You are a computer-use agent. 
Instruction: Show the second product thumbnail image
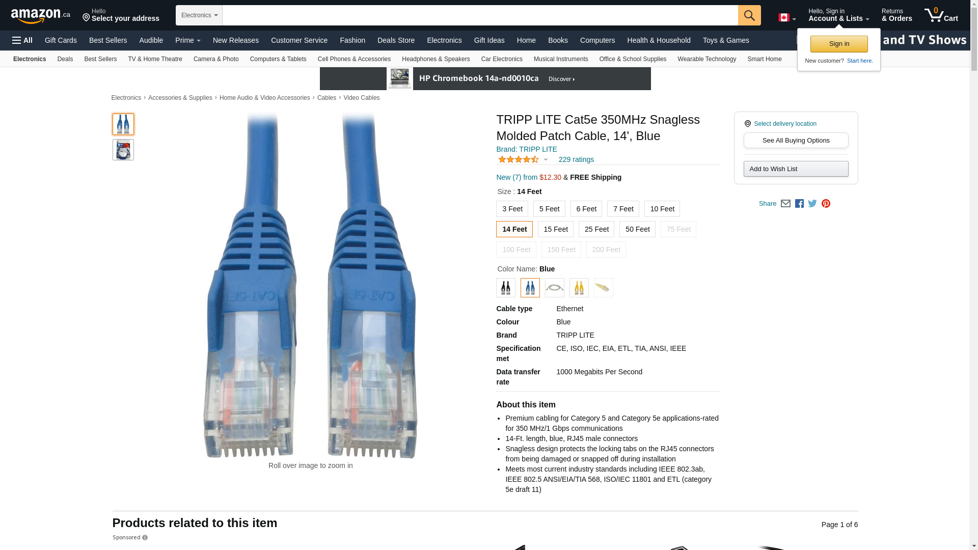click(x=123, y=150)
